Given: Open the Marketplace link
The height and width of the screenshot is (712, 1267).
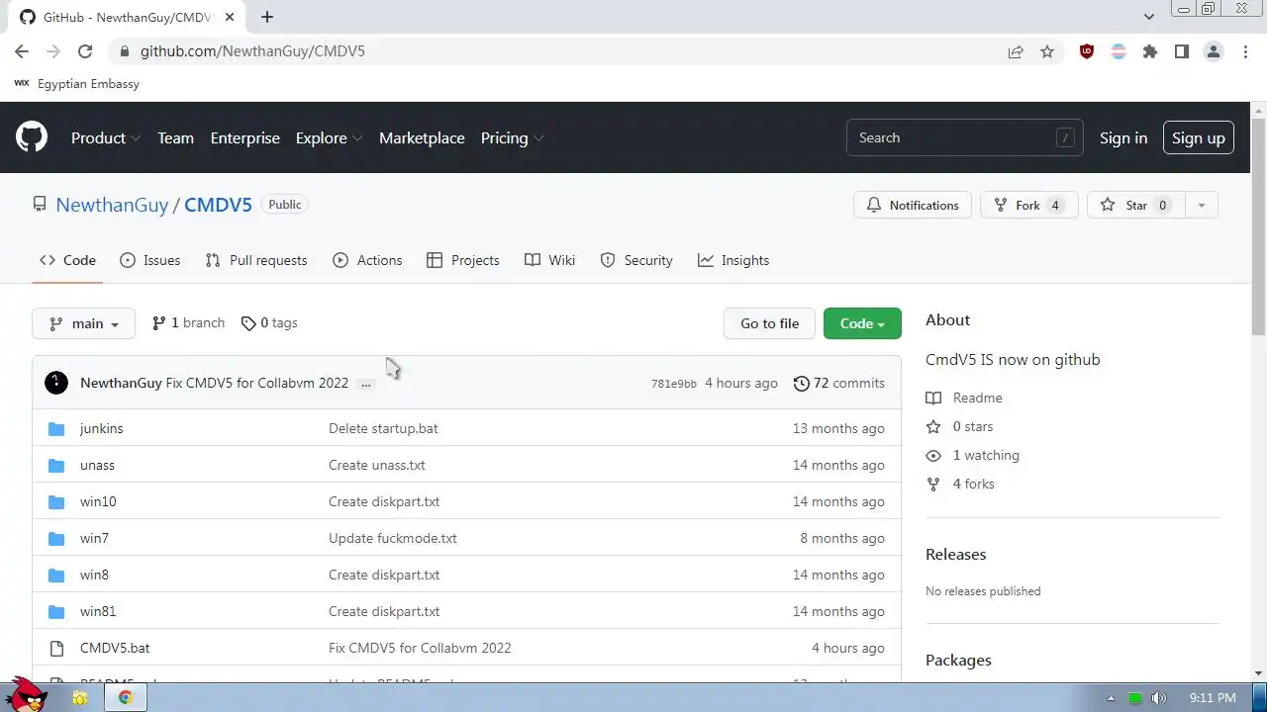Looking at the screenshot, I should pos(422,137).
